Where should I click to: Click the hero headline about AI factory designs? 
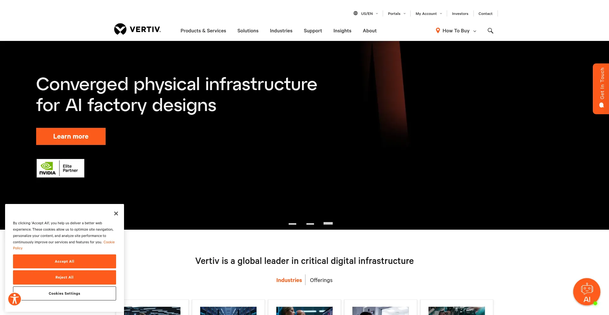177,95
